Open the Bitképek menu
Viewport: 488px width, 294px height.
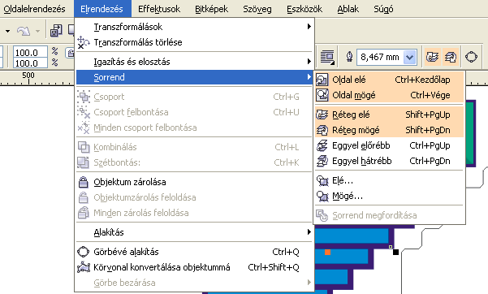click(212, 9)
